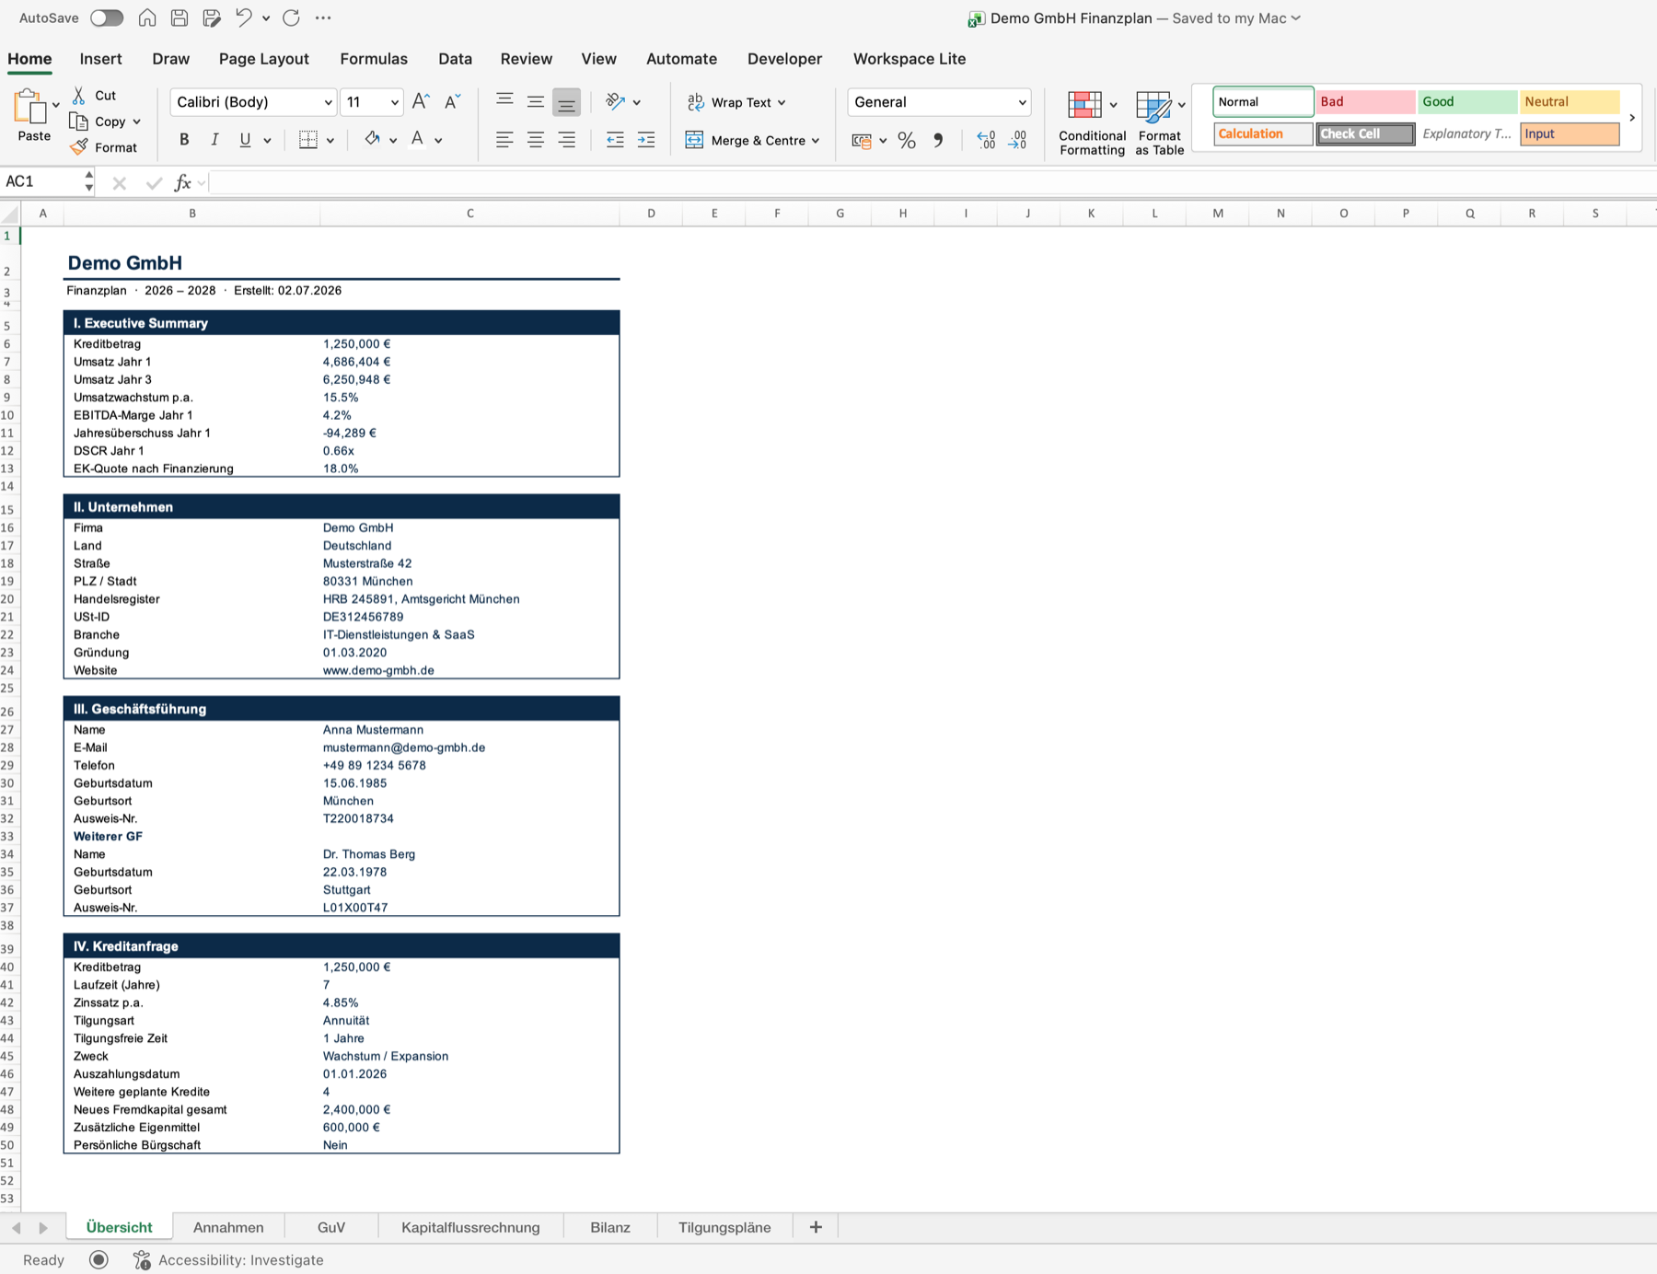Open Format as Table
Screen dimensions: 1657x1274
(x=1159, y=123)
